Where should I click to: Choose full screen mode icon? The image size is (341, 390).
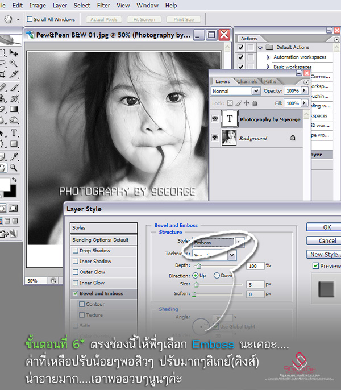click(15, 221)
